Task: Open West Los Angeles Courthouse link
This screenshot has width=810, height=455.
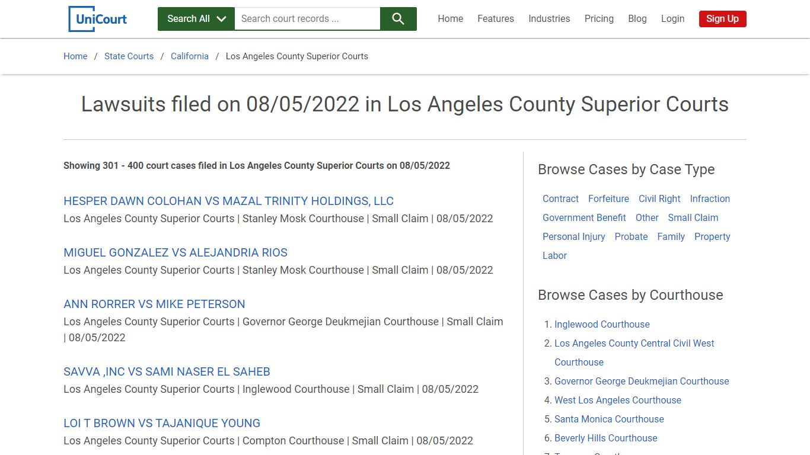Action: 618,400
